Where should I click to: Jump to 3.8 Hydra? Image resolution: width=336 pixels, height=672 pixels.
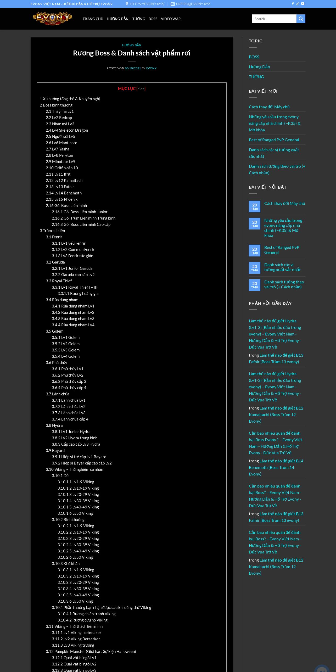click(x=54, y=425)
